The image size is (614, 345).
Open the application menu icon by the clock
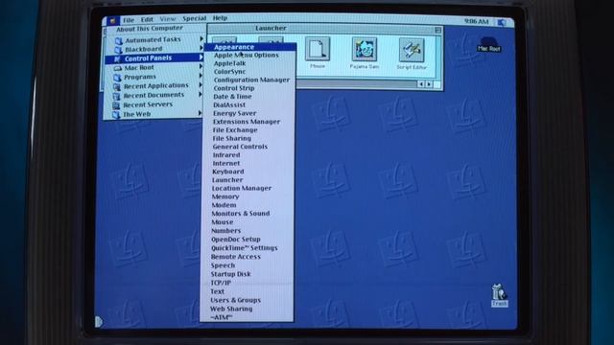[x=502, y=23]
